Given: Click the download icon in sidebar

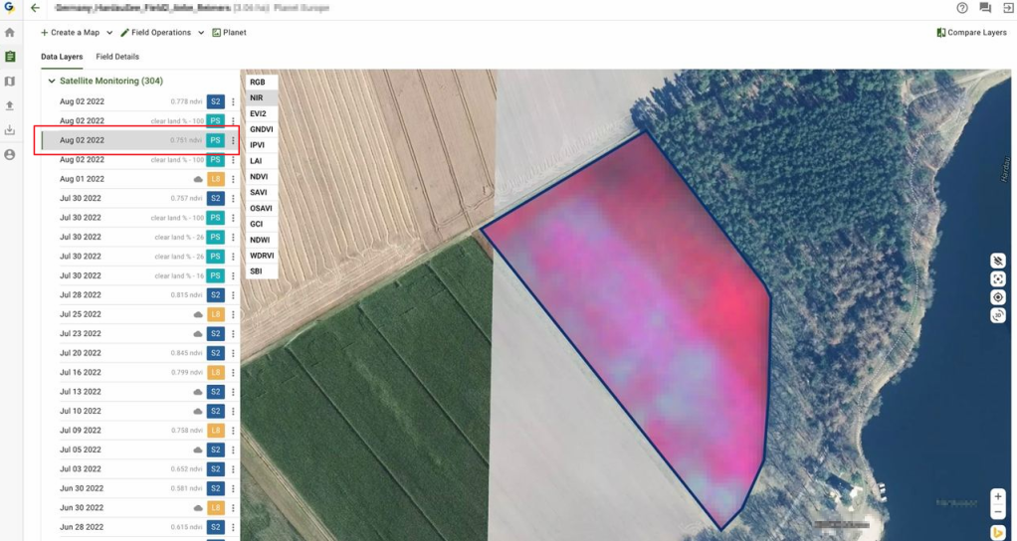Looking at the screenshot, I should tap(10, 130).
